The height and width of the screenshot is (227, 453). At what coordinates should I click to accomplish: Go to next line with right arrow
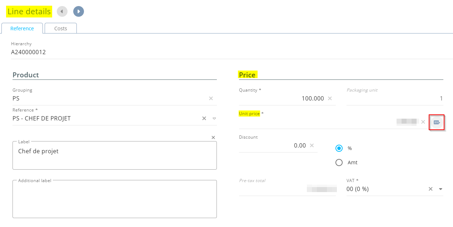[79, 11]
